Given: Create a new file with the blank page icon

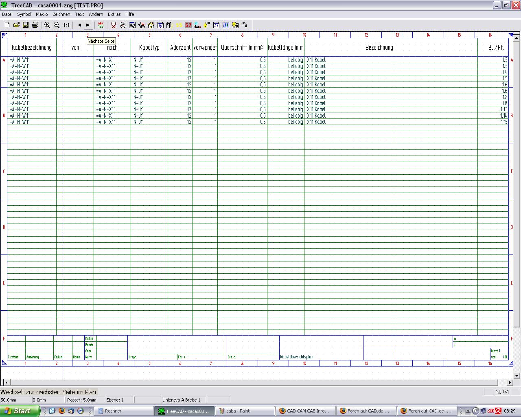Looking at the screenshot, I should [7, 25].
